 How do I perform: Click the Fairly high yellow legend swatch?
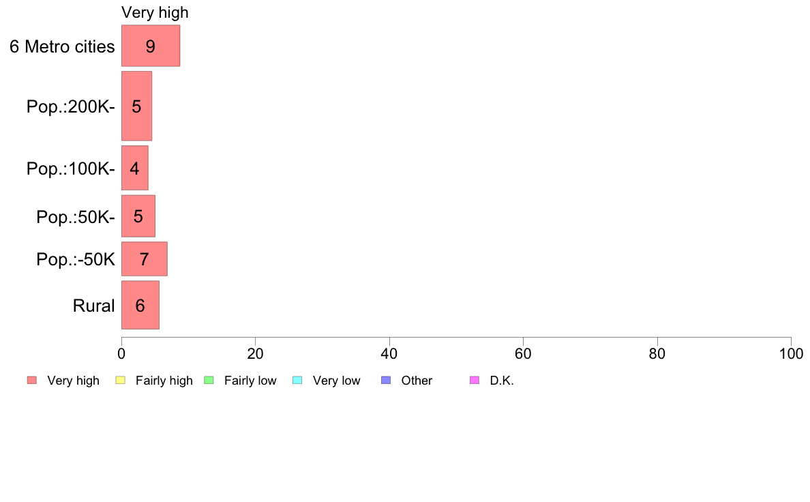click(x=121, y=381)
